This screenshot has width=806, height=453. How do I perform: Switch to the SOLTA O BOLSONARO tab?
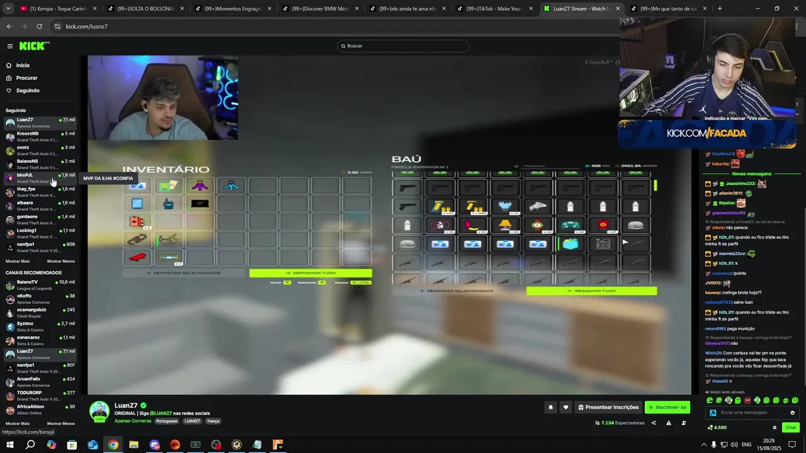[145, 9]
